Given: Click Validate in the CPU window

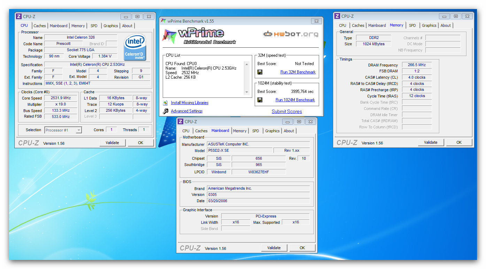Looking at the screenshot, I should pyautogui.click(x=112, y=143).
